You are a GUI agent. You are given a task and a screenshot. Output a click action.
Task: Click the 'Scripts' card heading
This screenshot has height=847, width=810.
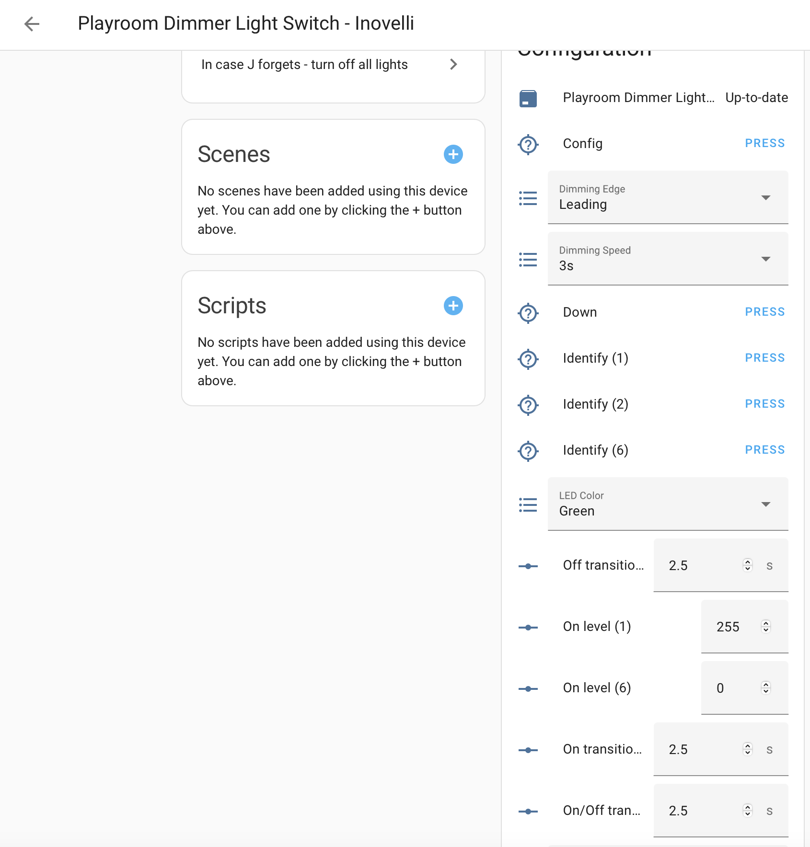pyautogui.click(x=232, y=306)
